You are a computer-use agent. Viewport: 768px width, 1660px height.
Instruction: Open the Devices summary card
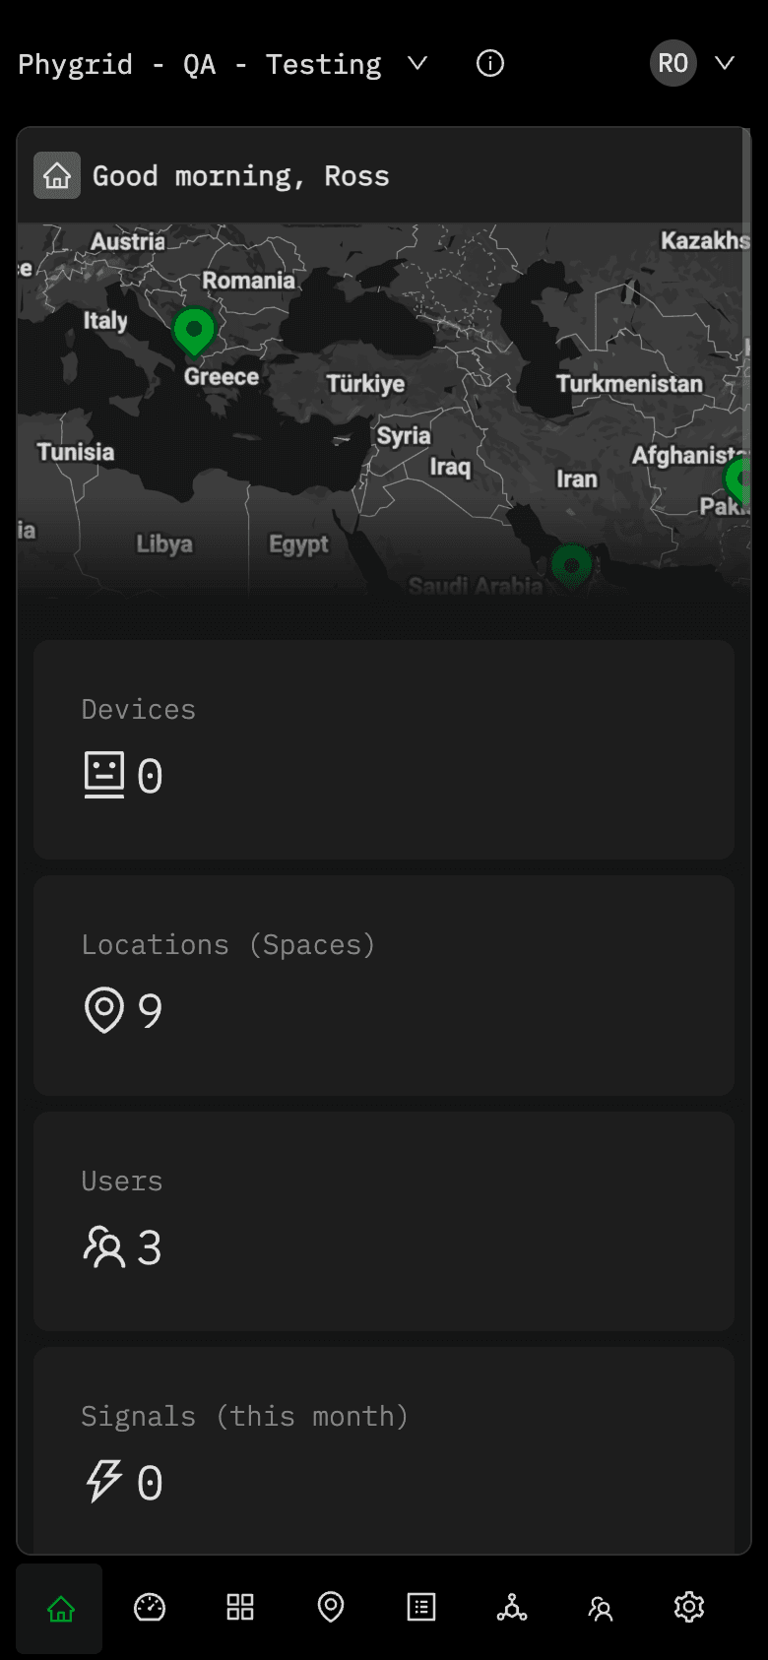384,749
